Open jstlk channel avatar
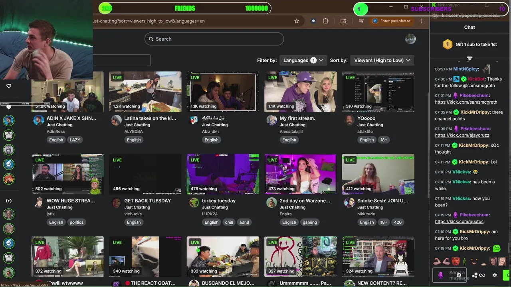 pyautogui.click(x=39, y=202)
